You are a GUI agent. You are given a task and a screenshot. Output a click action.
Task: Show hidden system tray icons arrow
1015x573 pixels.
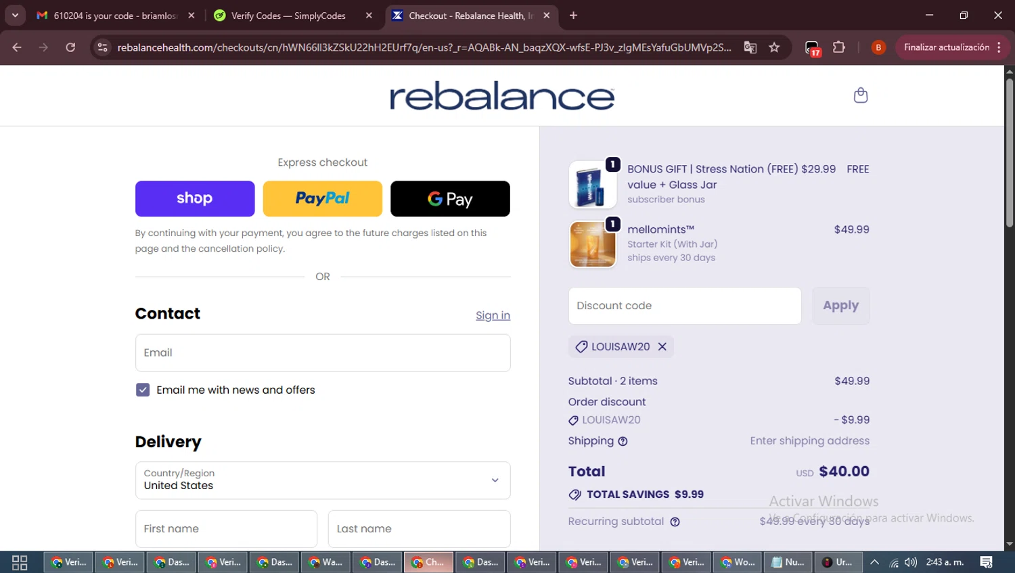[874, 562]
